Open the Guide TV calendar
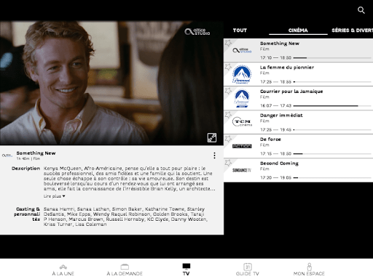This screenshot has width=373, height=279. 248,270
